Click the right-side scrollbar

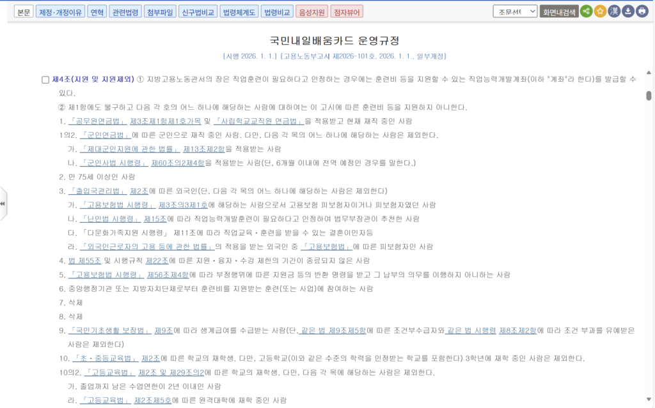click(x=650, y=96)
